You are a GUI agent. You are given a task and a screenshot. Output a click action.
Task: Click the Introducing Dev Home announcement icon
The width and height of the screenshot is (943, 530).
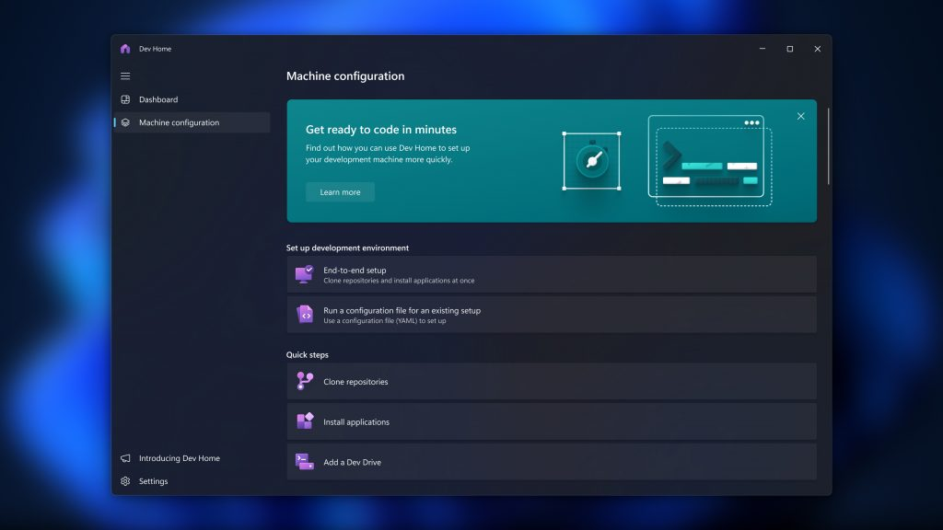(x=124, y=458)
